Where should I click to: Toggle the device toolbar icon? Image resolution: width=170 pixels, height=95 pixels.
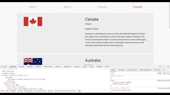[5, 67]
